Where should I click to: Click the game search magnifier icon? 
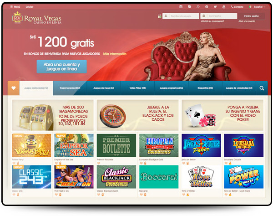262,88
